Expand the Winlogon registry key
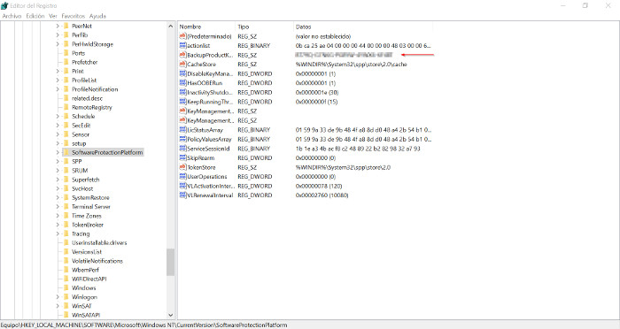 tap(58, 296)
